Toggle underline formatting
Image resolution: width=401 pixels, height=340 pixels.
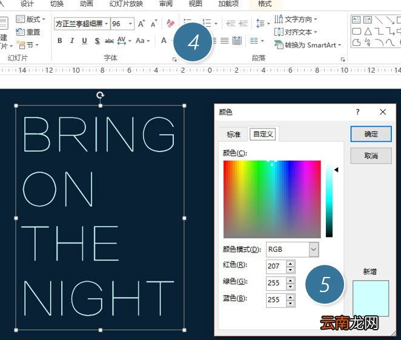tap(84, 41)
